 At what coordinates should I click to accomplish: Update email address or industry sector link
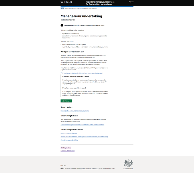click(84, 137)
